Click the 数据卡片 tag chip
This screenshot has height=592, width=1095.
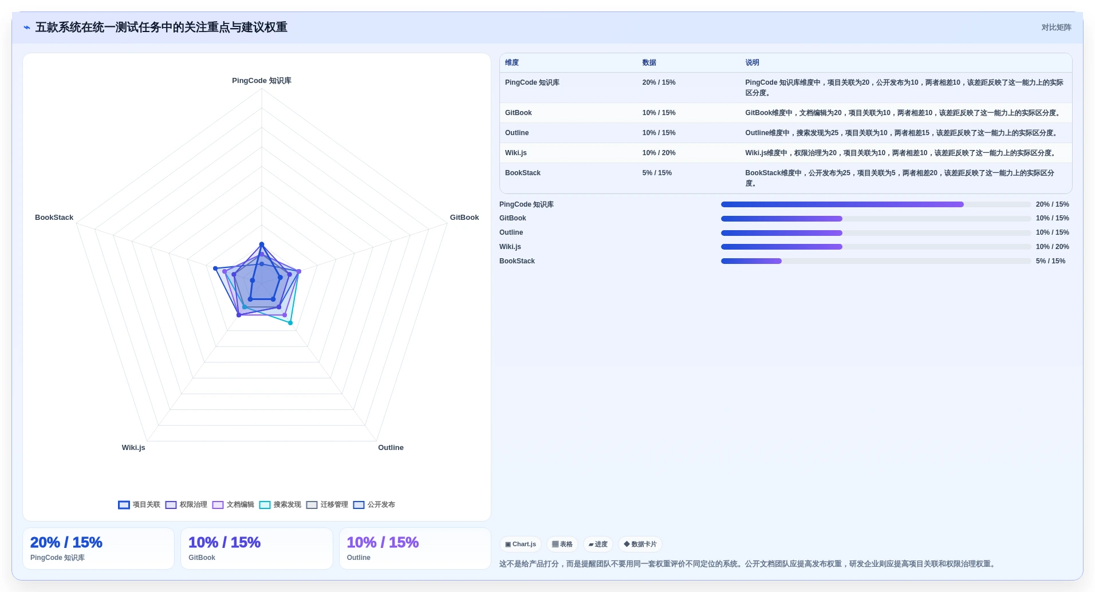tap(640, 544)
